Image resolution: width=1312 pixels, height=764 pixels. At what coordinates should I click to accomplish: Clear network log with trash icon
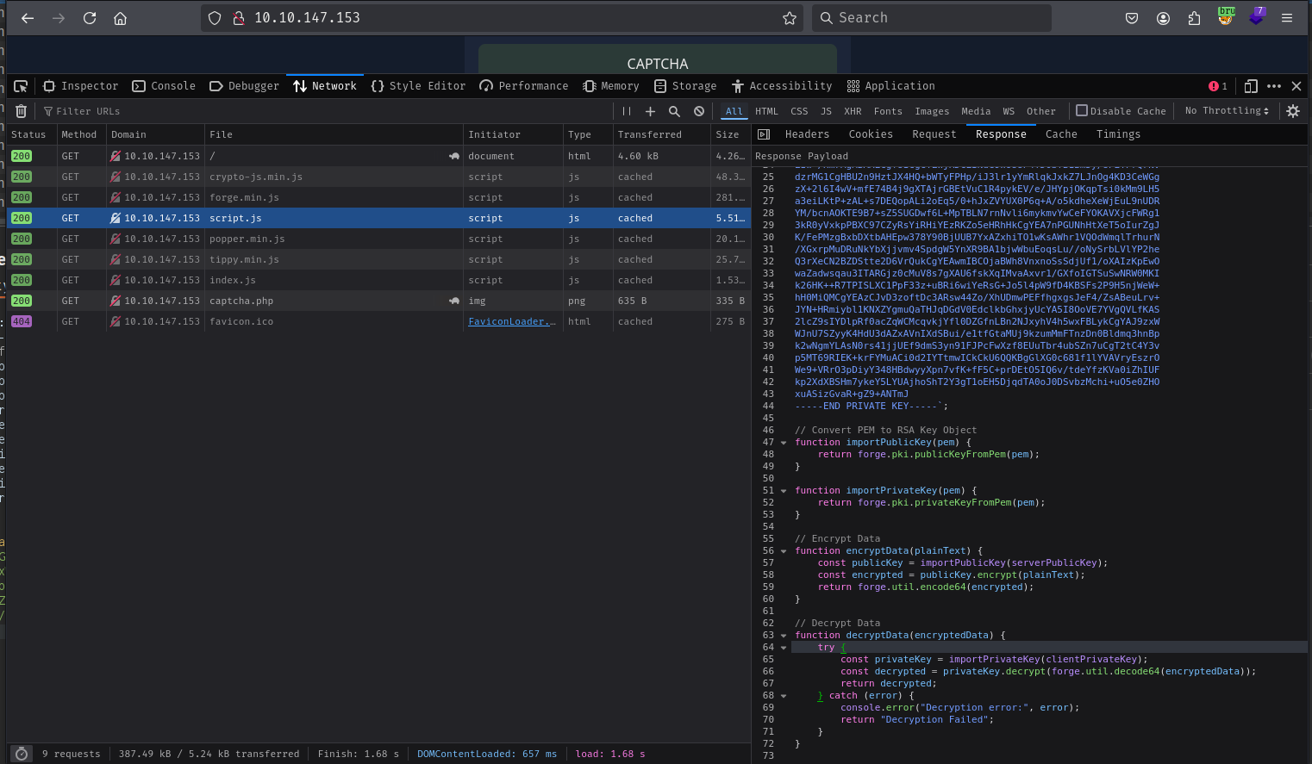[x=22, y=111]
